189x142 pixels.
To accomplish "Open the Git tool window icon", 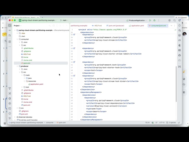I will pyautogui.click(x=10, y=118).
